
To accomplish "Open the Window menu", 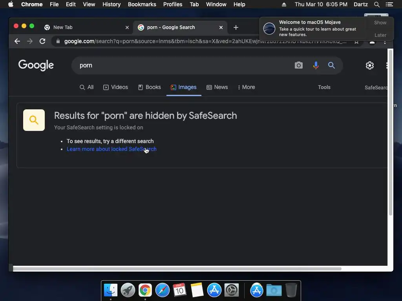I will pyautogui.click(x=216, y=4).
